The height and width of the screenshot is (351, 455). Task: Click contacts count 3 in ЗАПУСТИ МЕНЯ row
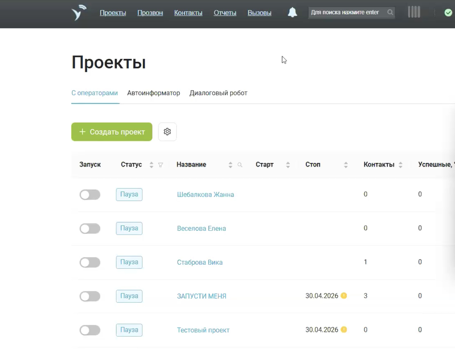pos(366,296)
